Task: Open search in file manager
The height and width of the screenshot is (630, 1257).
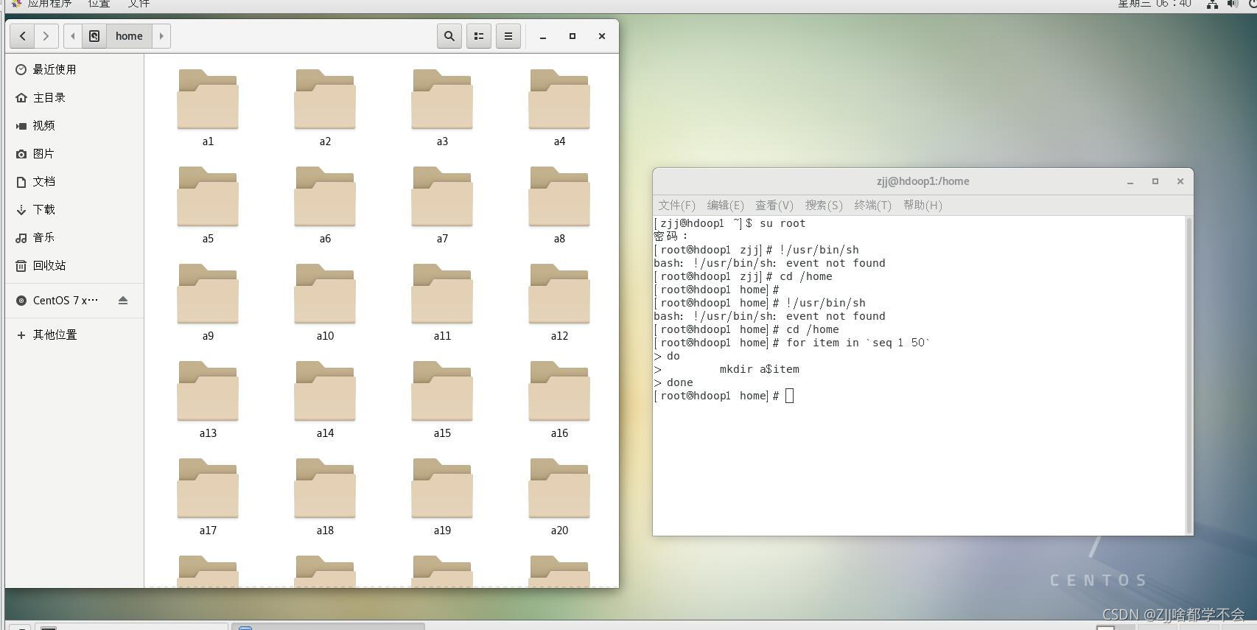Action: point(449,36)
